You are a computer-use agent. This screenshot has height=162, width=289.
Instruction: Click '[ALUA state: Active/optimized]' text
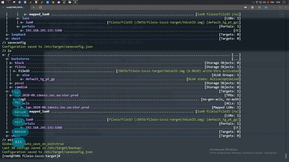214,79
